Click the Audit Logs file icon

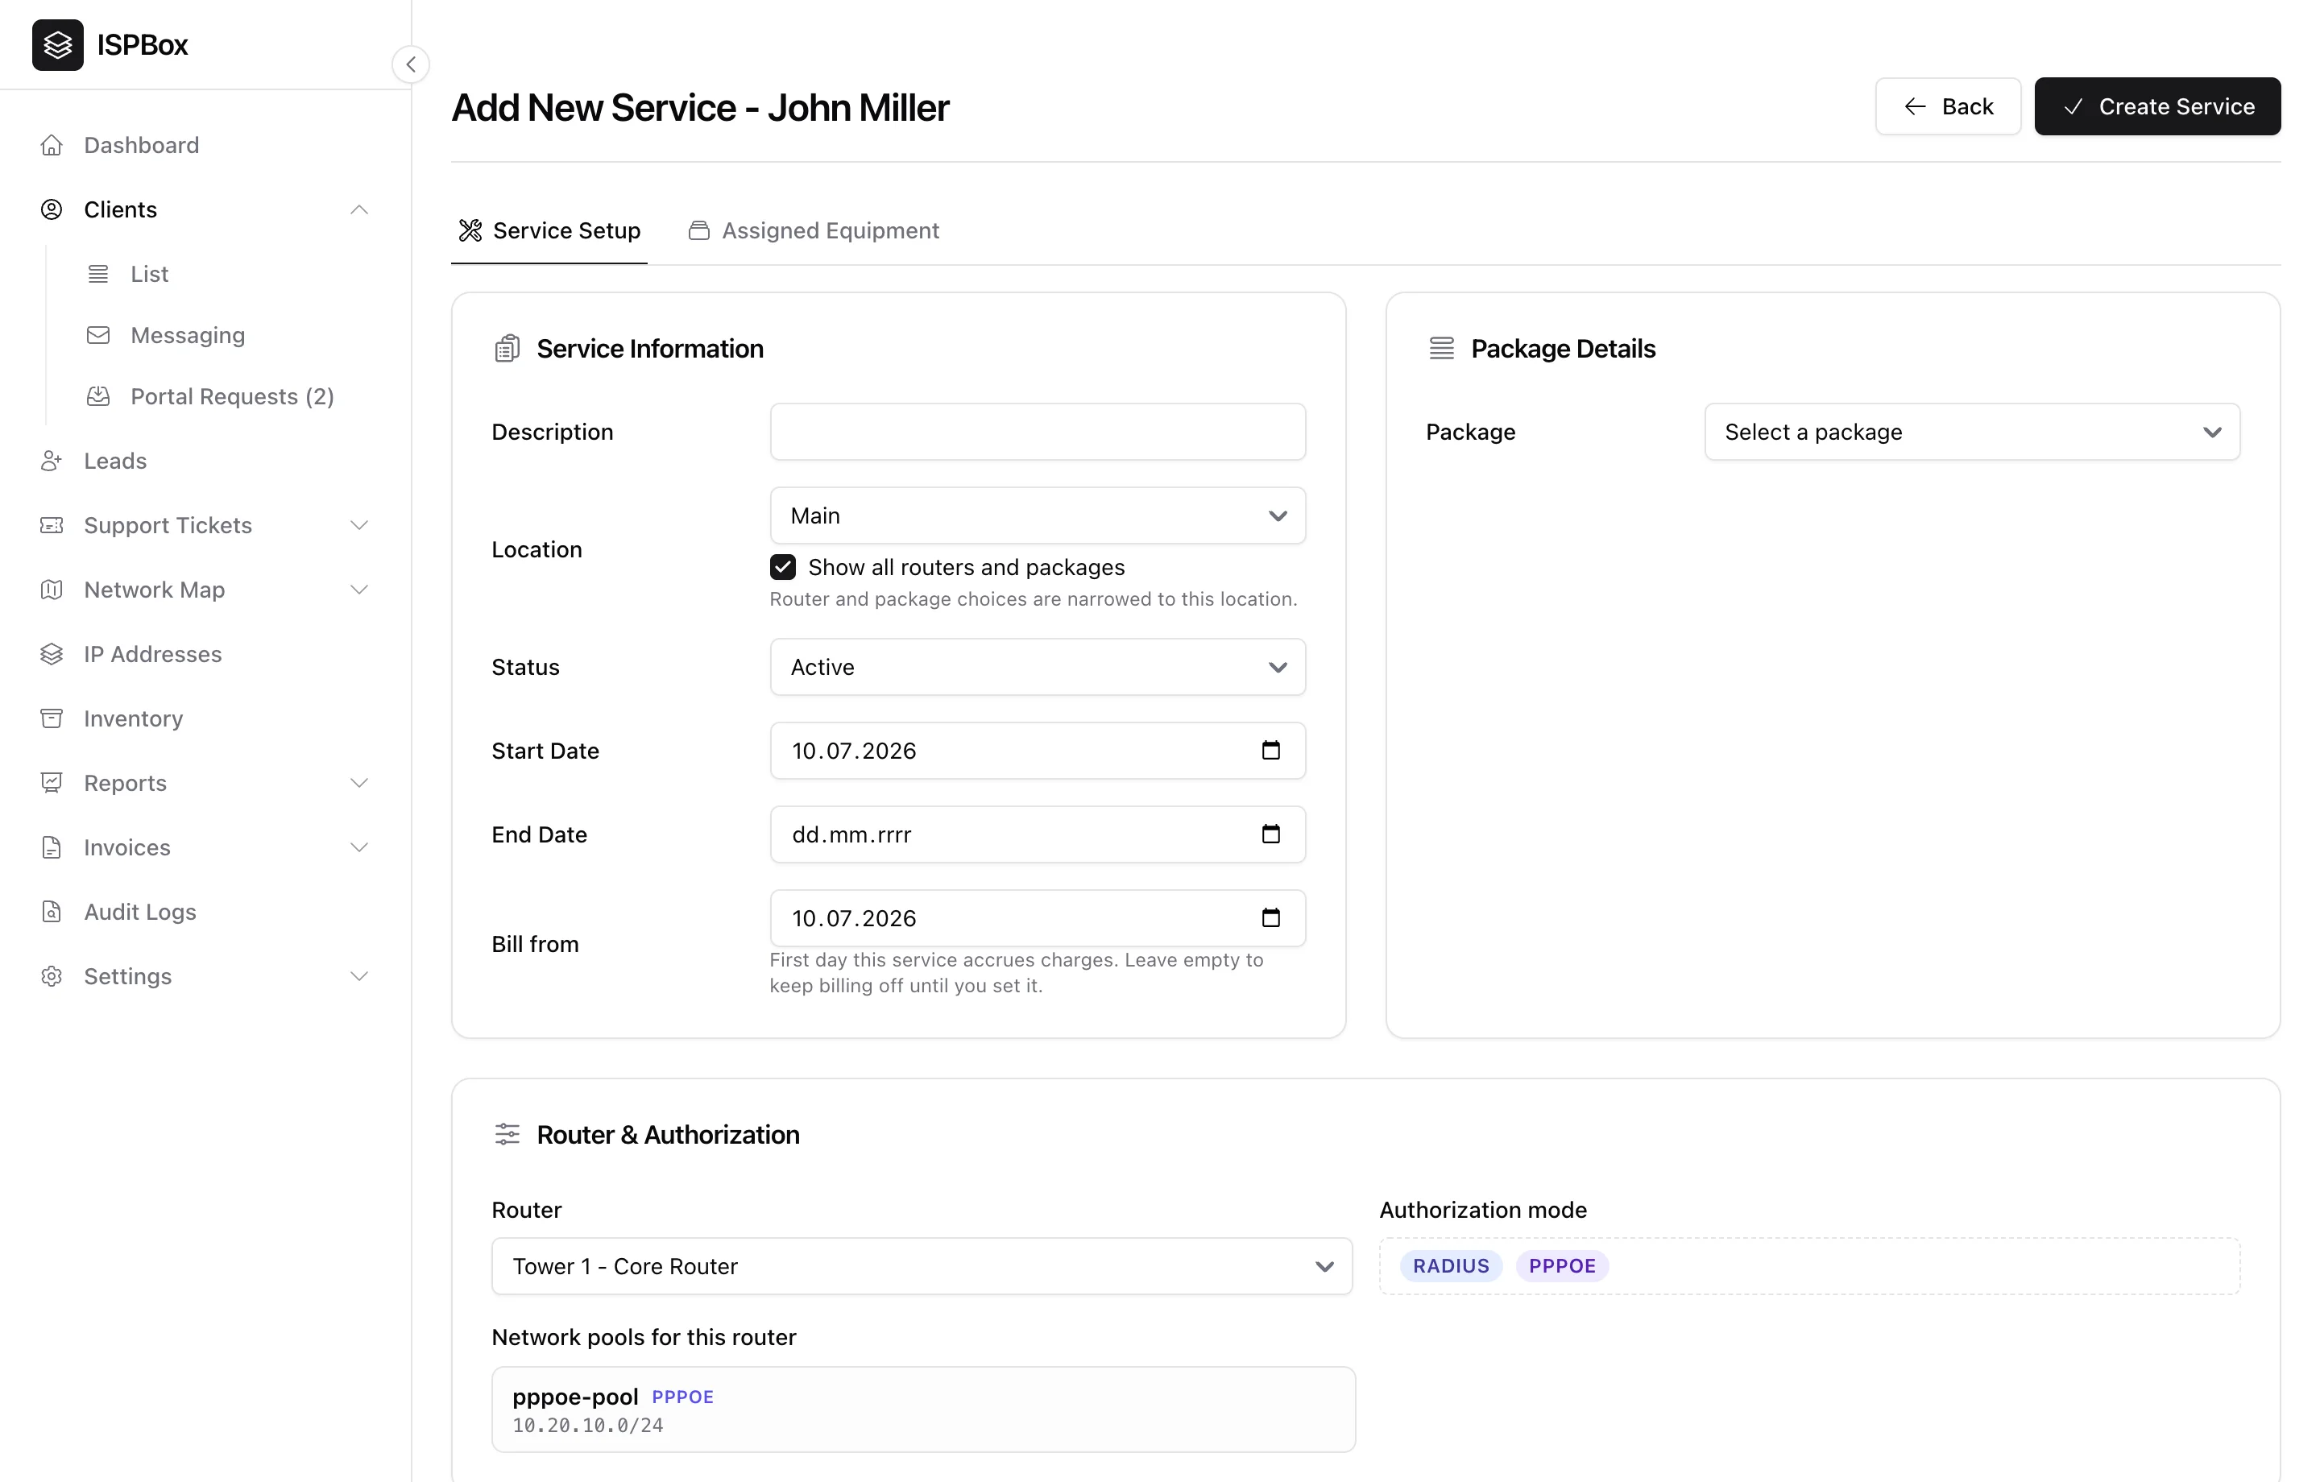pos(51,912)
